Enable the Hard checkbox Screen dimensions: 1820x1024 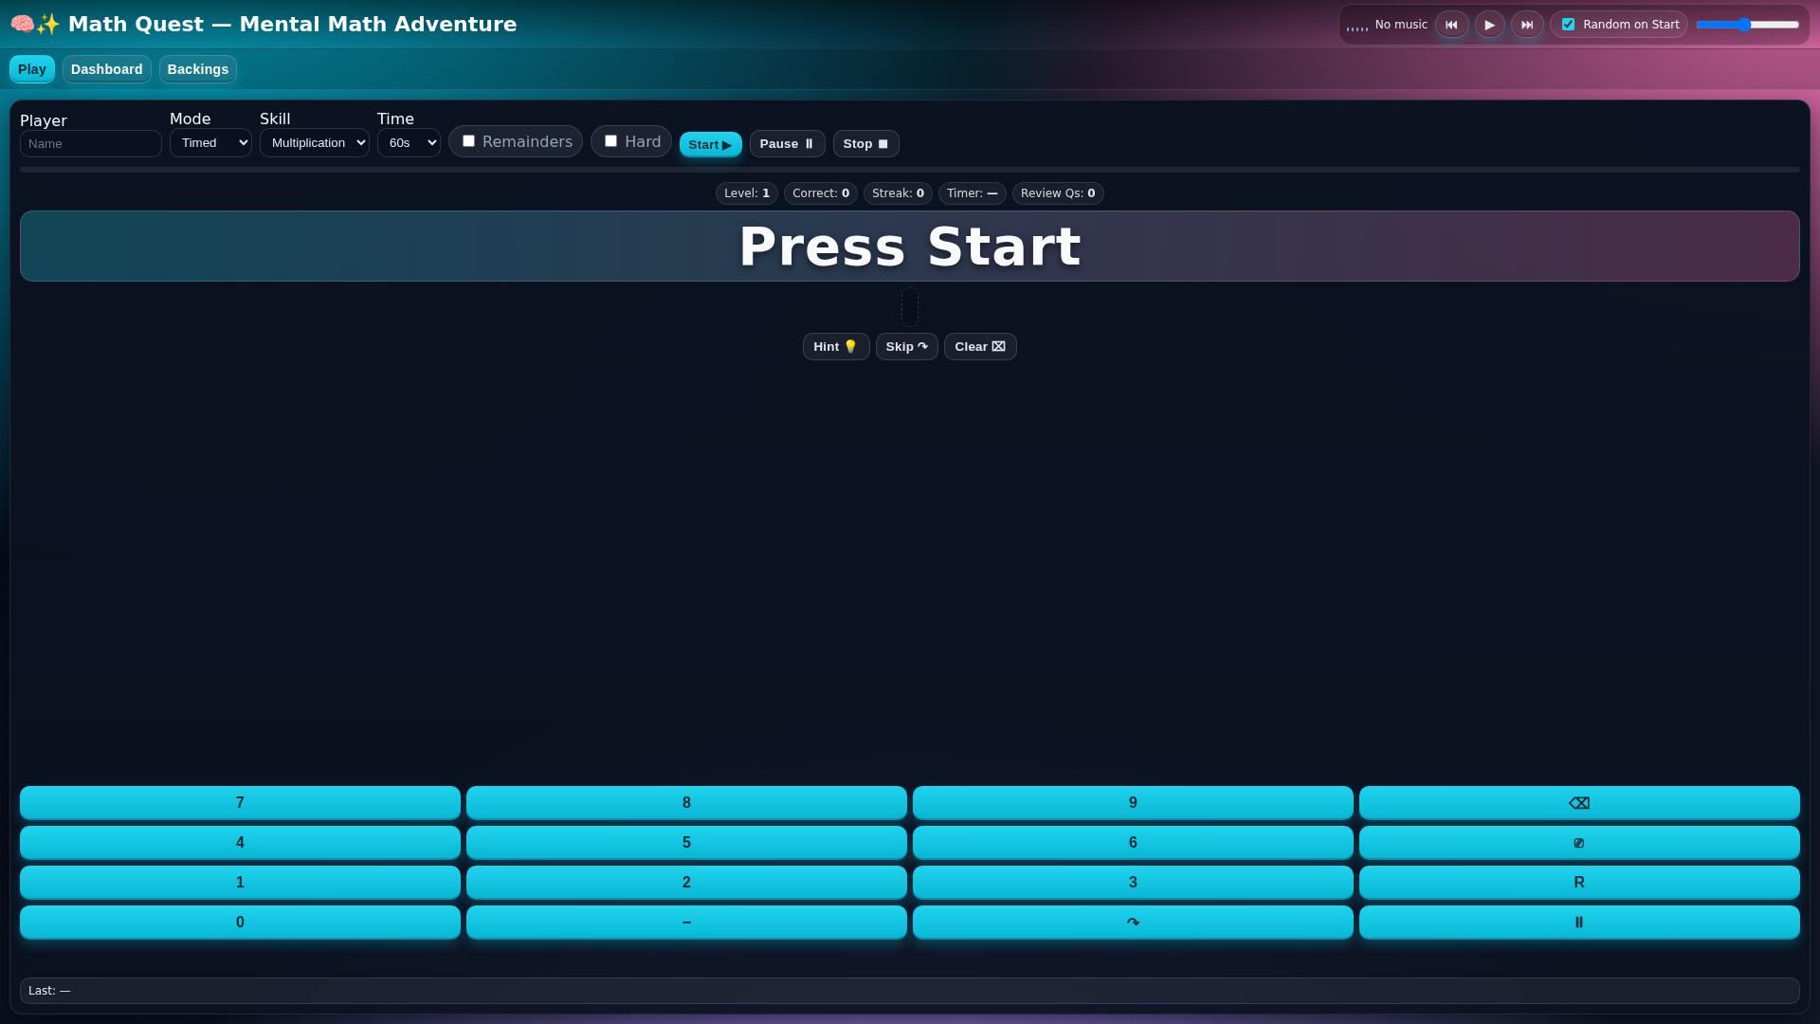coord(610,141)
